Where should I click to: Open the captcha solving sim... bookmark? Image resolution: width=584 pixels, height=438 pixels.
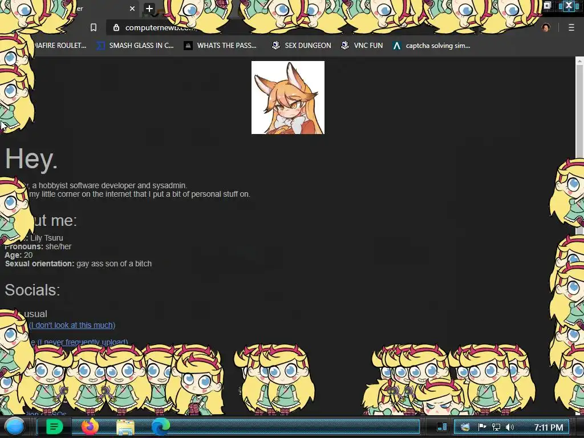432,46
